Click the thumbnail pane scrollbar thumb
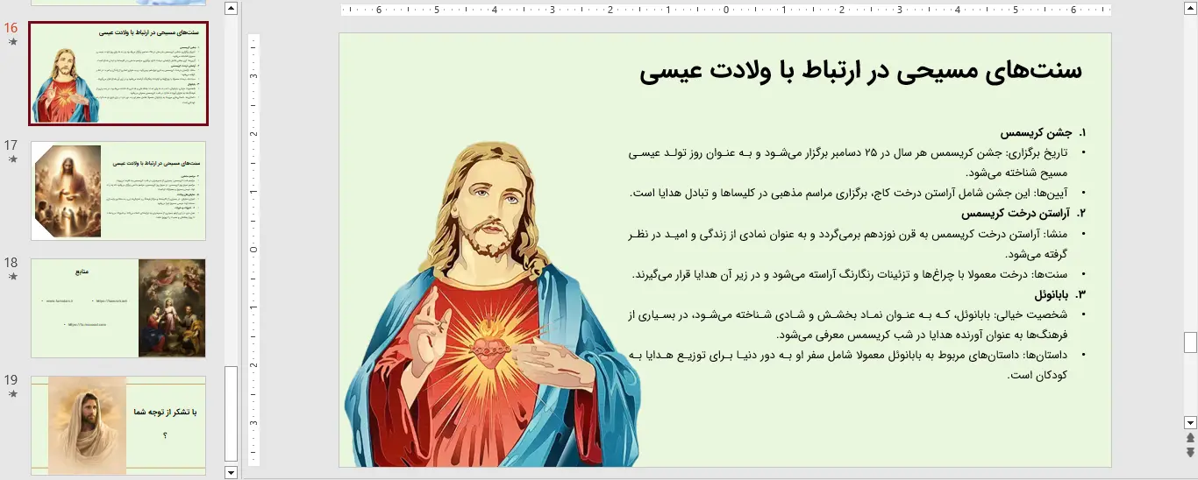 232,413
